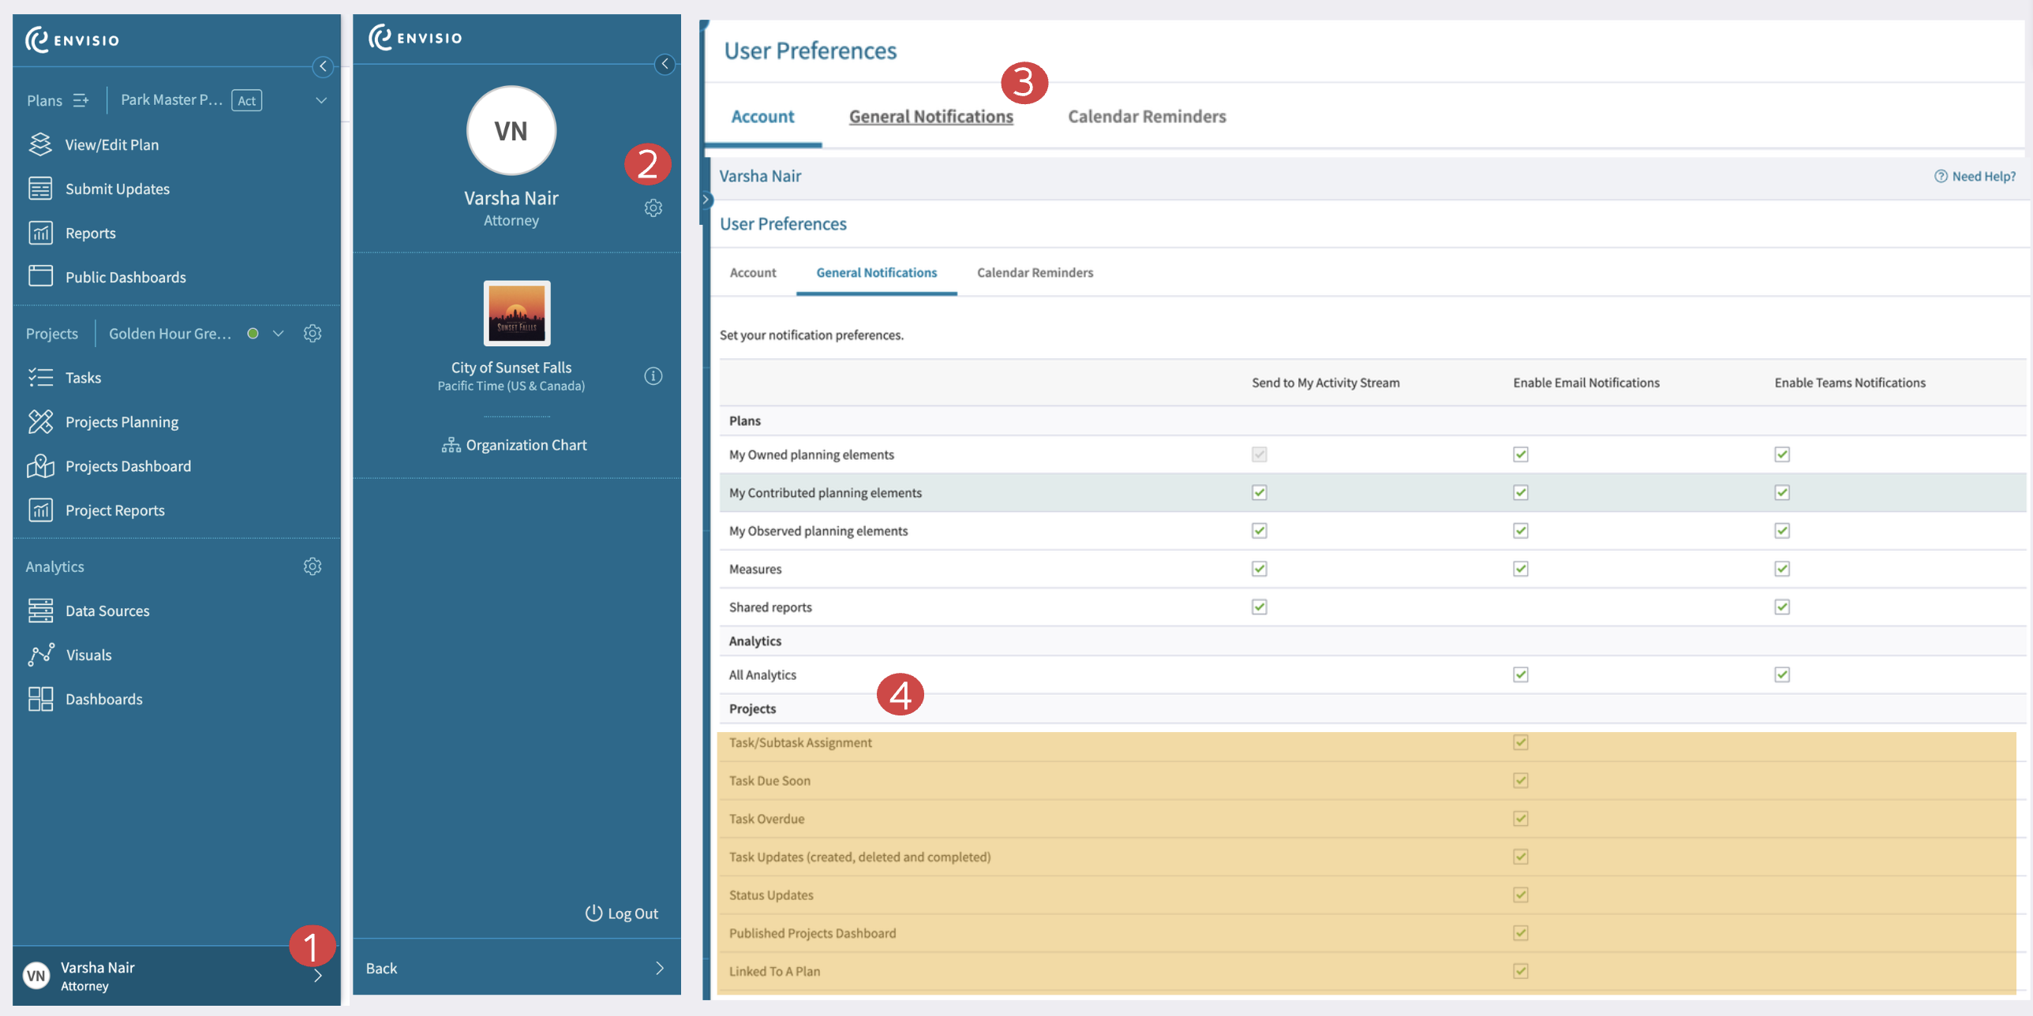Click the green project status indicator

pyautogui.click(x=252, y=333)
